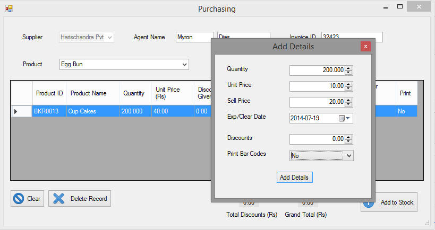
Task: Click the Agent Name first name field
Action: click(x=194, y=37)
